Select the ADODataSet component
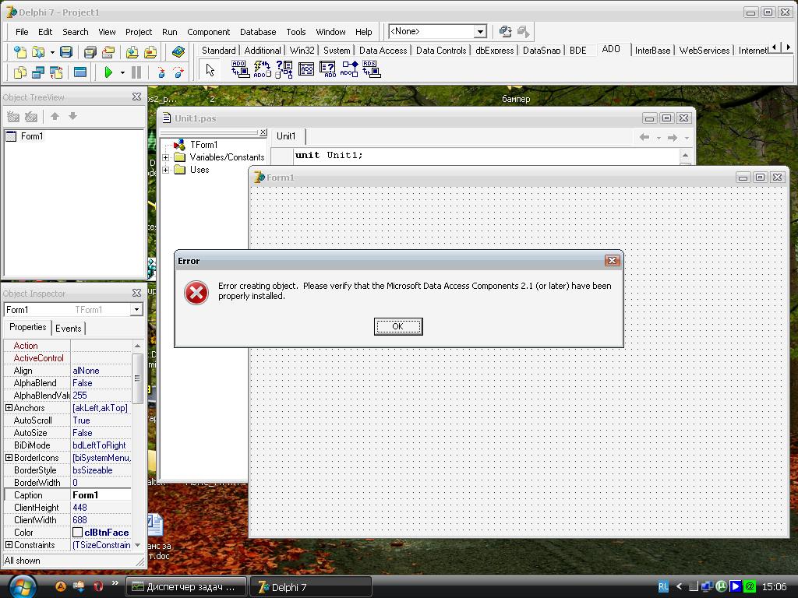 point(284,69)
